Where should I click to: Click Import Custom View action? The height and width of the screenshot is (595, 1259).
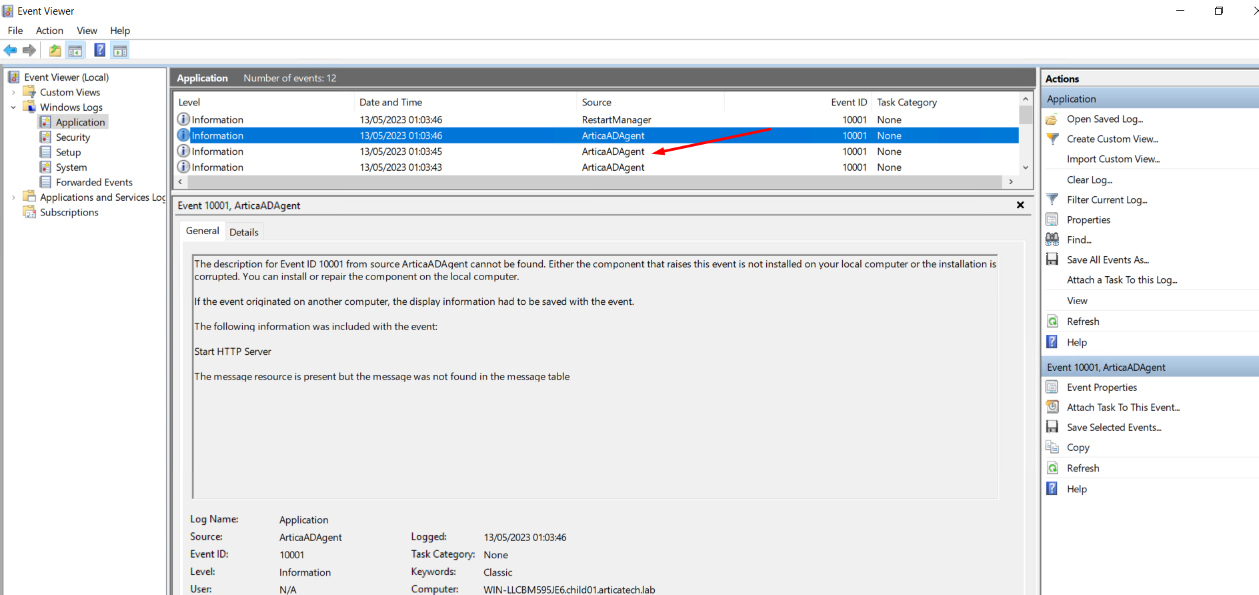1113,159
